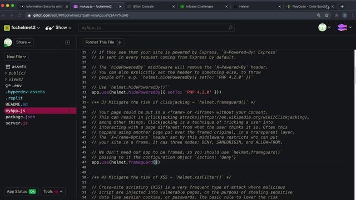Screen dimensions: 356x200
Task: Click the user avatar beside Share
Action: pos(8,42)
